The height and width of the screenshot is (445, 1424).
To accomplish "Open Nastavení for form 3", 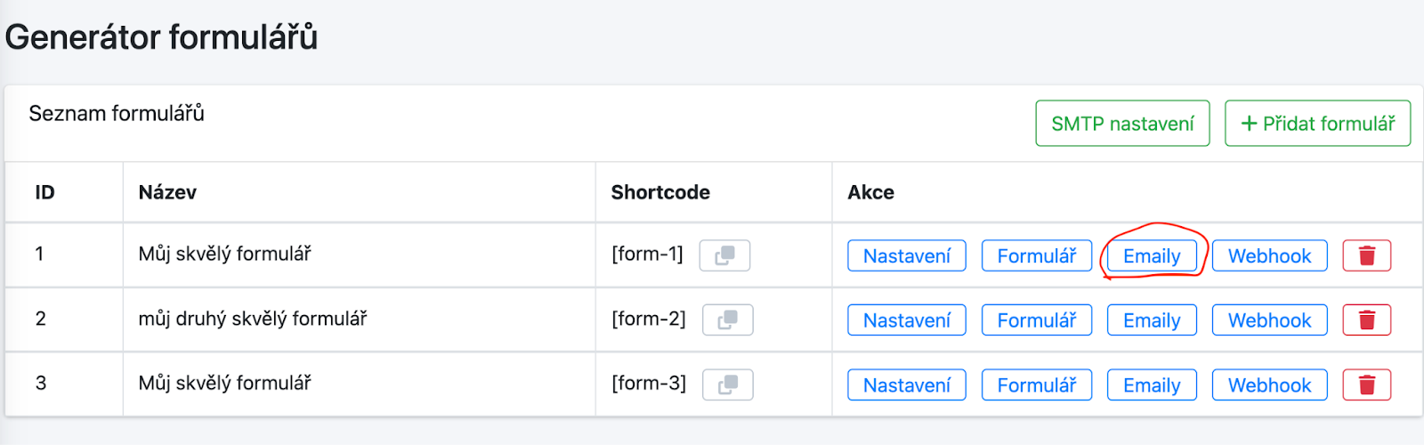I will (x=907, y=384).
